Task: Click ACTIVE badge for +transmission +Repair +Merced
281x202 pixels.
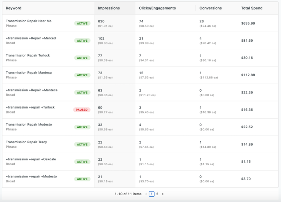Action: tap(82, 41)
